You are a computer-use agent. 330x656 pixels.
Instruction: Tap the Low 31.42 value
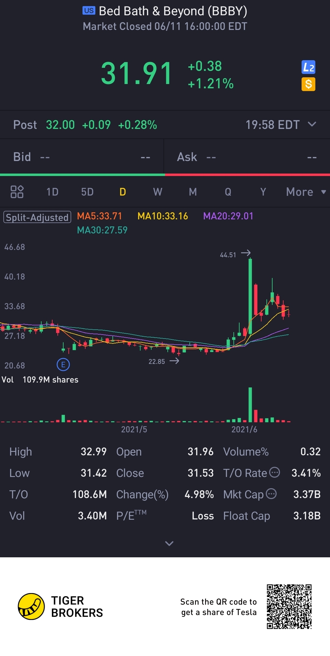(x=94, y=473)
